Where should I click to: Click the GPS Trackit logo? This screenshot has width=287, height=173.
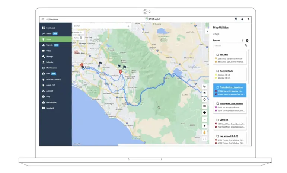click(153, 19)
